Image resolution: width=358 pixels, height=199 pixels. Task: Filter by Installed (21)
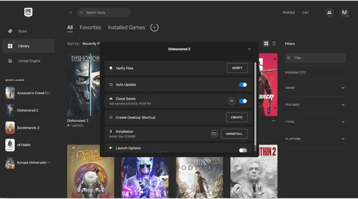(295, 72)
